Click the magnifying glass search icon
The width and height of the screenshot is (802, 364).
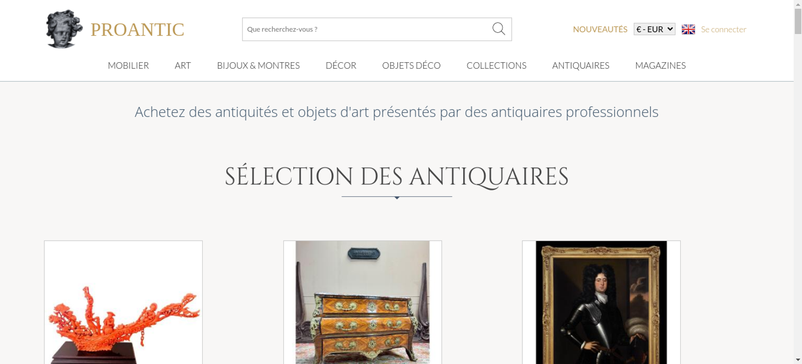pos(498,29)
